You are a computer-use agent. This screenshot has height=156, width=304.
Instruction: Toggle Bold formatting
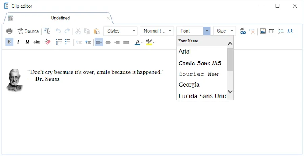(9, 42)
